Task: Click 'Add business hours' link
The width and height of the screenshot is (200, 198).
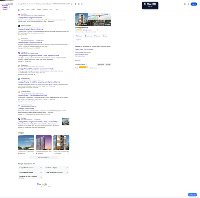Action: (80, 56)
